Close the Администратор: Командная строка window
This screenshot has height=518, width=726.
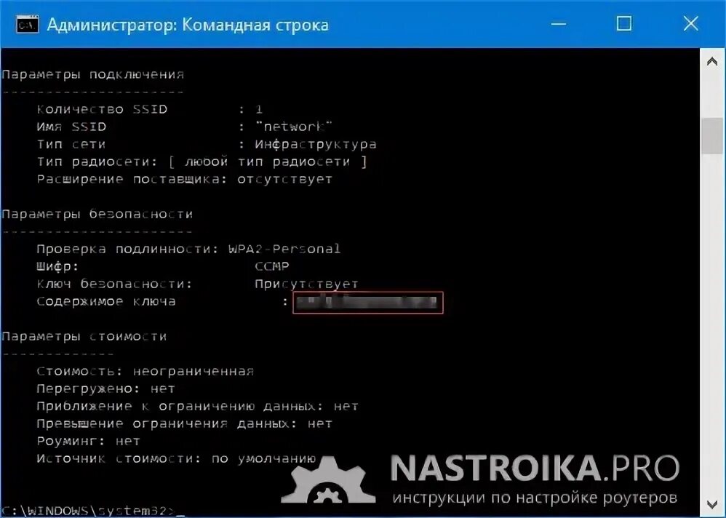tap(690, 23)
